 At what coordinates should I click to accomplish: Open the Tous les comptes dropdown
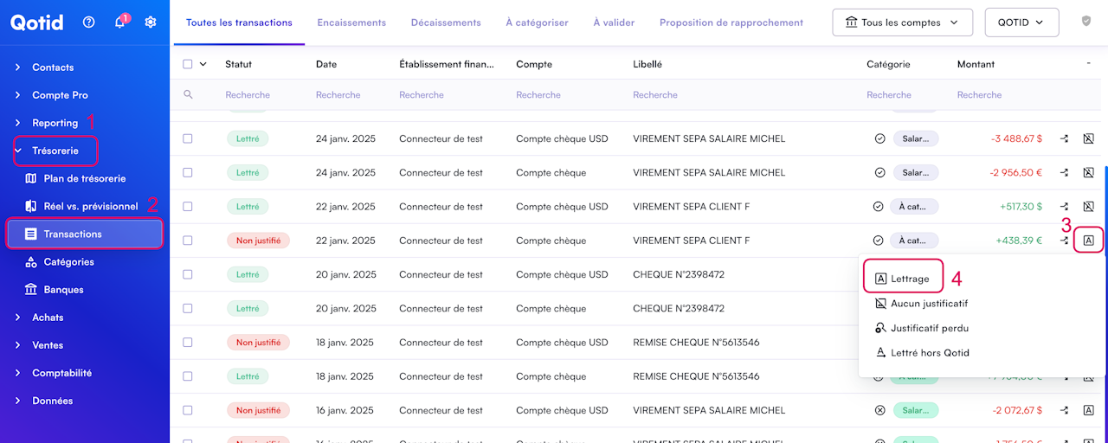(x=902, y=22)
